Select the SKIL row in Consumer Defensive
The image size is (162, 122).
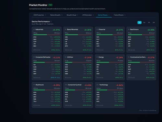tap(47, 72)
